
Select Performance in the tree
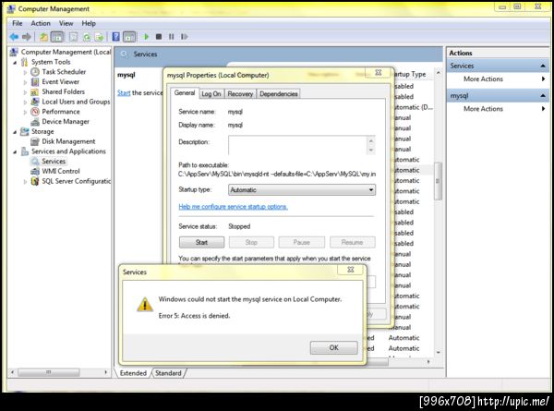(x=61, y=112)
